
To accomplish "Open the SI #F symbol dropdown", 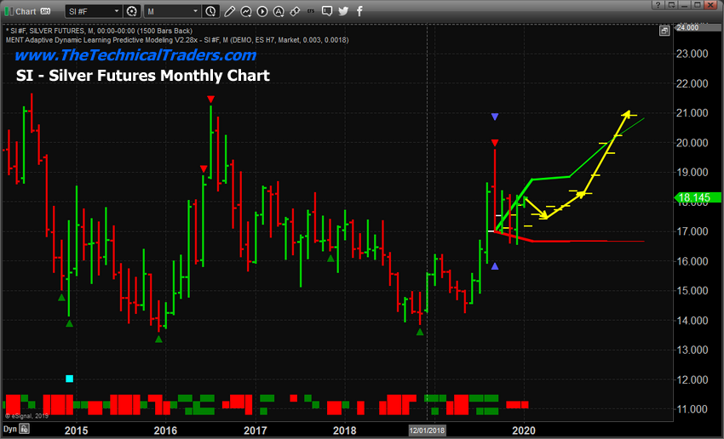I will [94, 11].
